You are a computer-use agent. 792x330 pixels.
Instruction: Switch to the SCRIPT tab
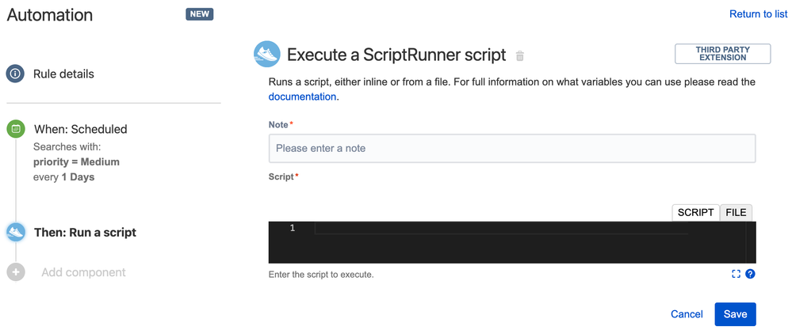pos(695,212)
